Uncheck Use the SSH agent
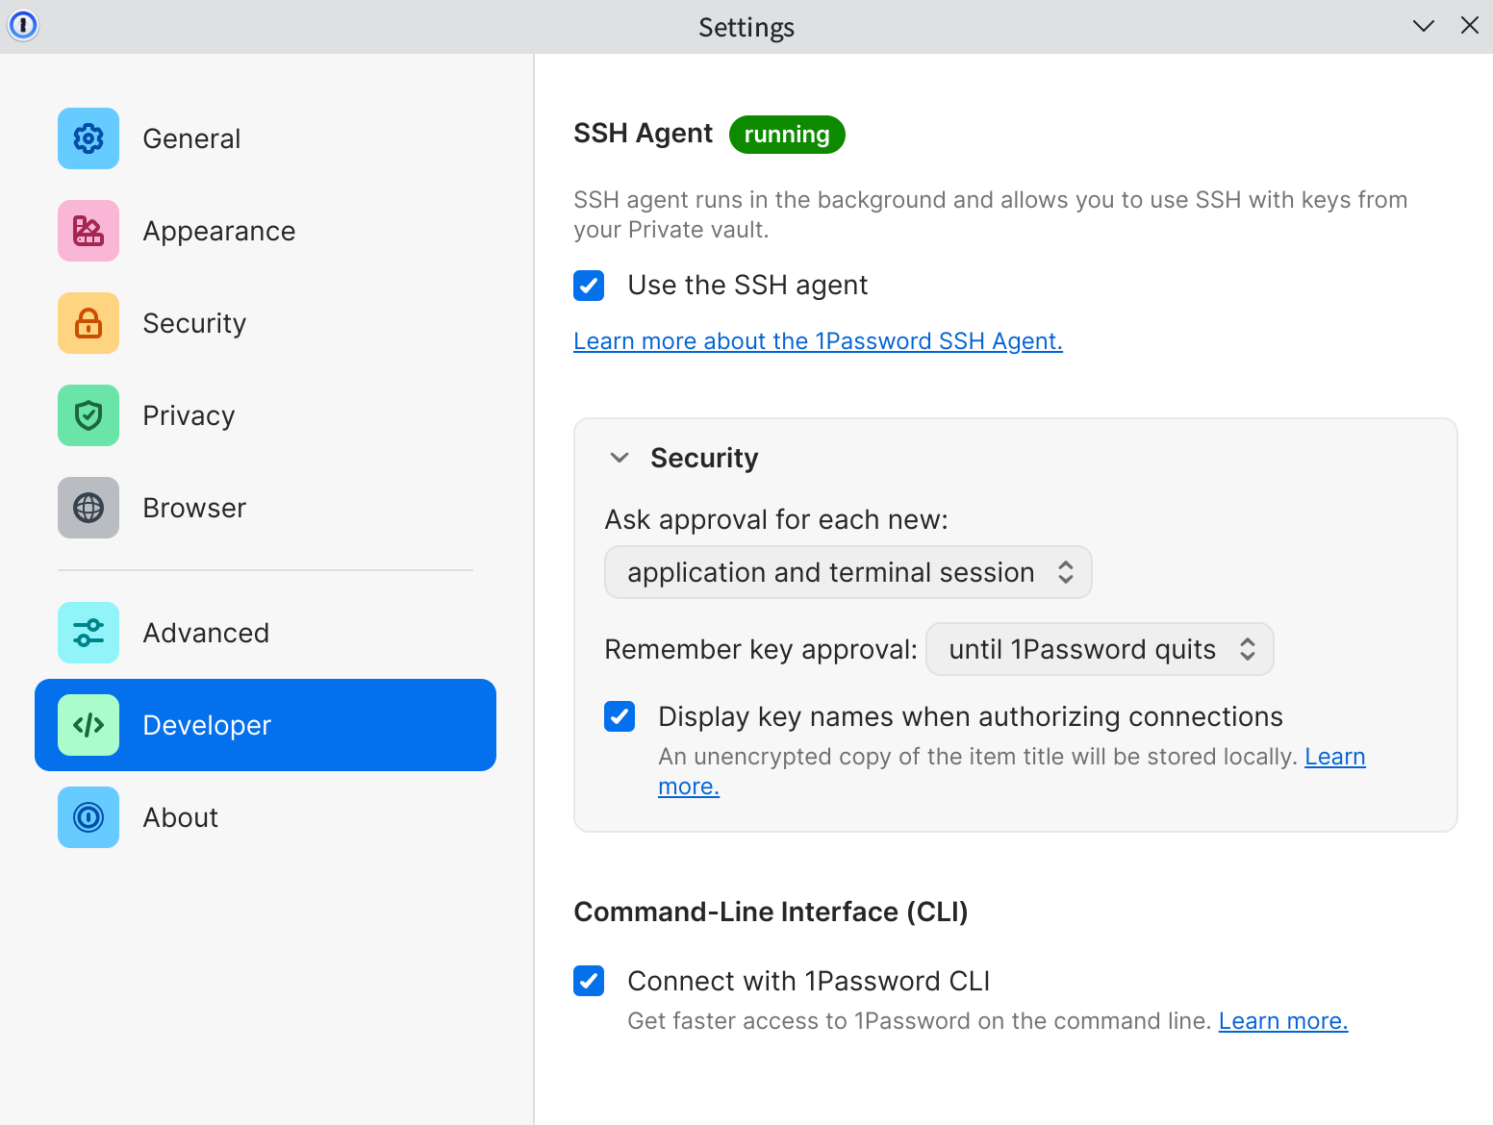Viewport: 1493px width, 1125px height. pyautogui.click(x=589, y=286)
